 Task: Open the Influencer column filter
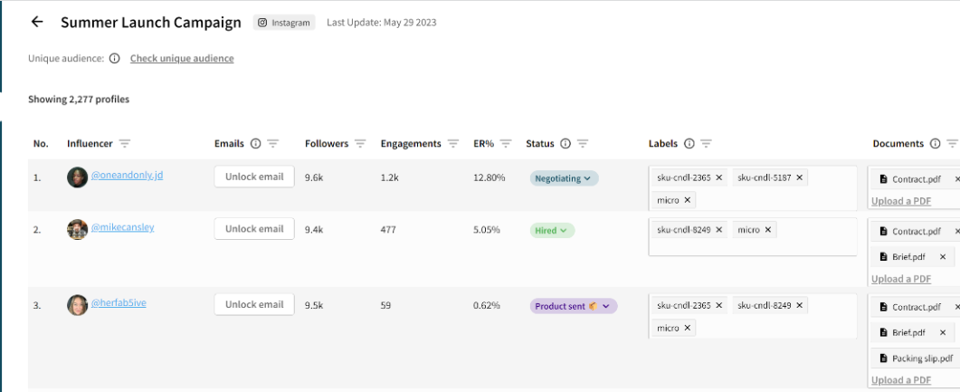(125, 144)
